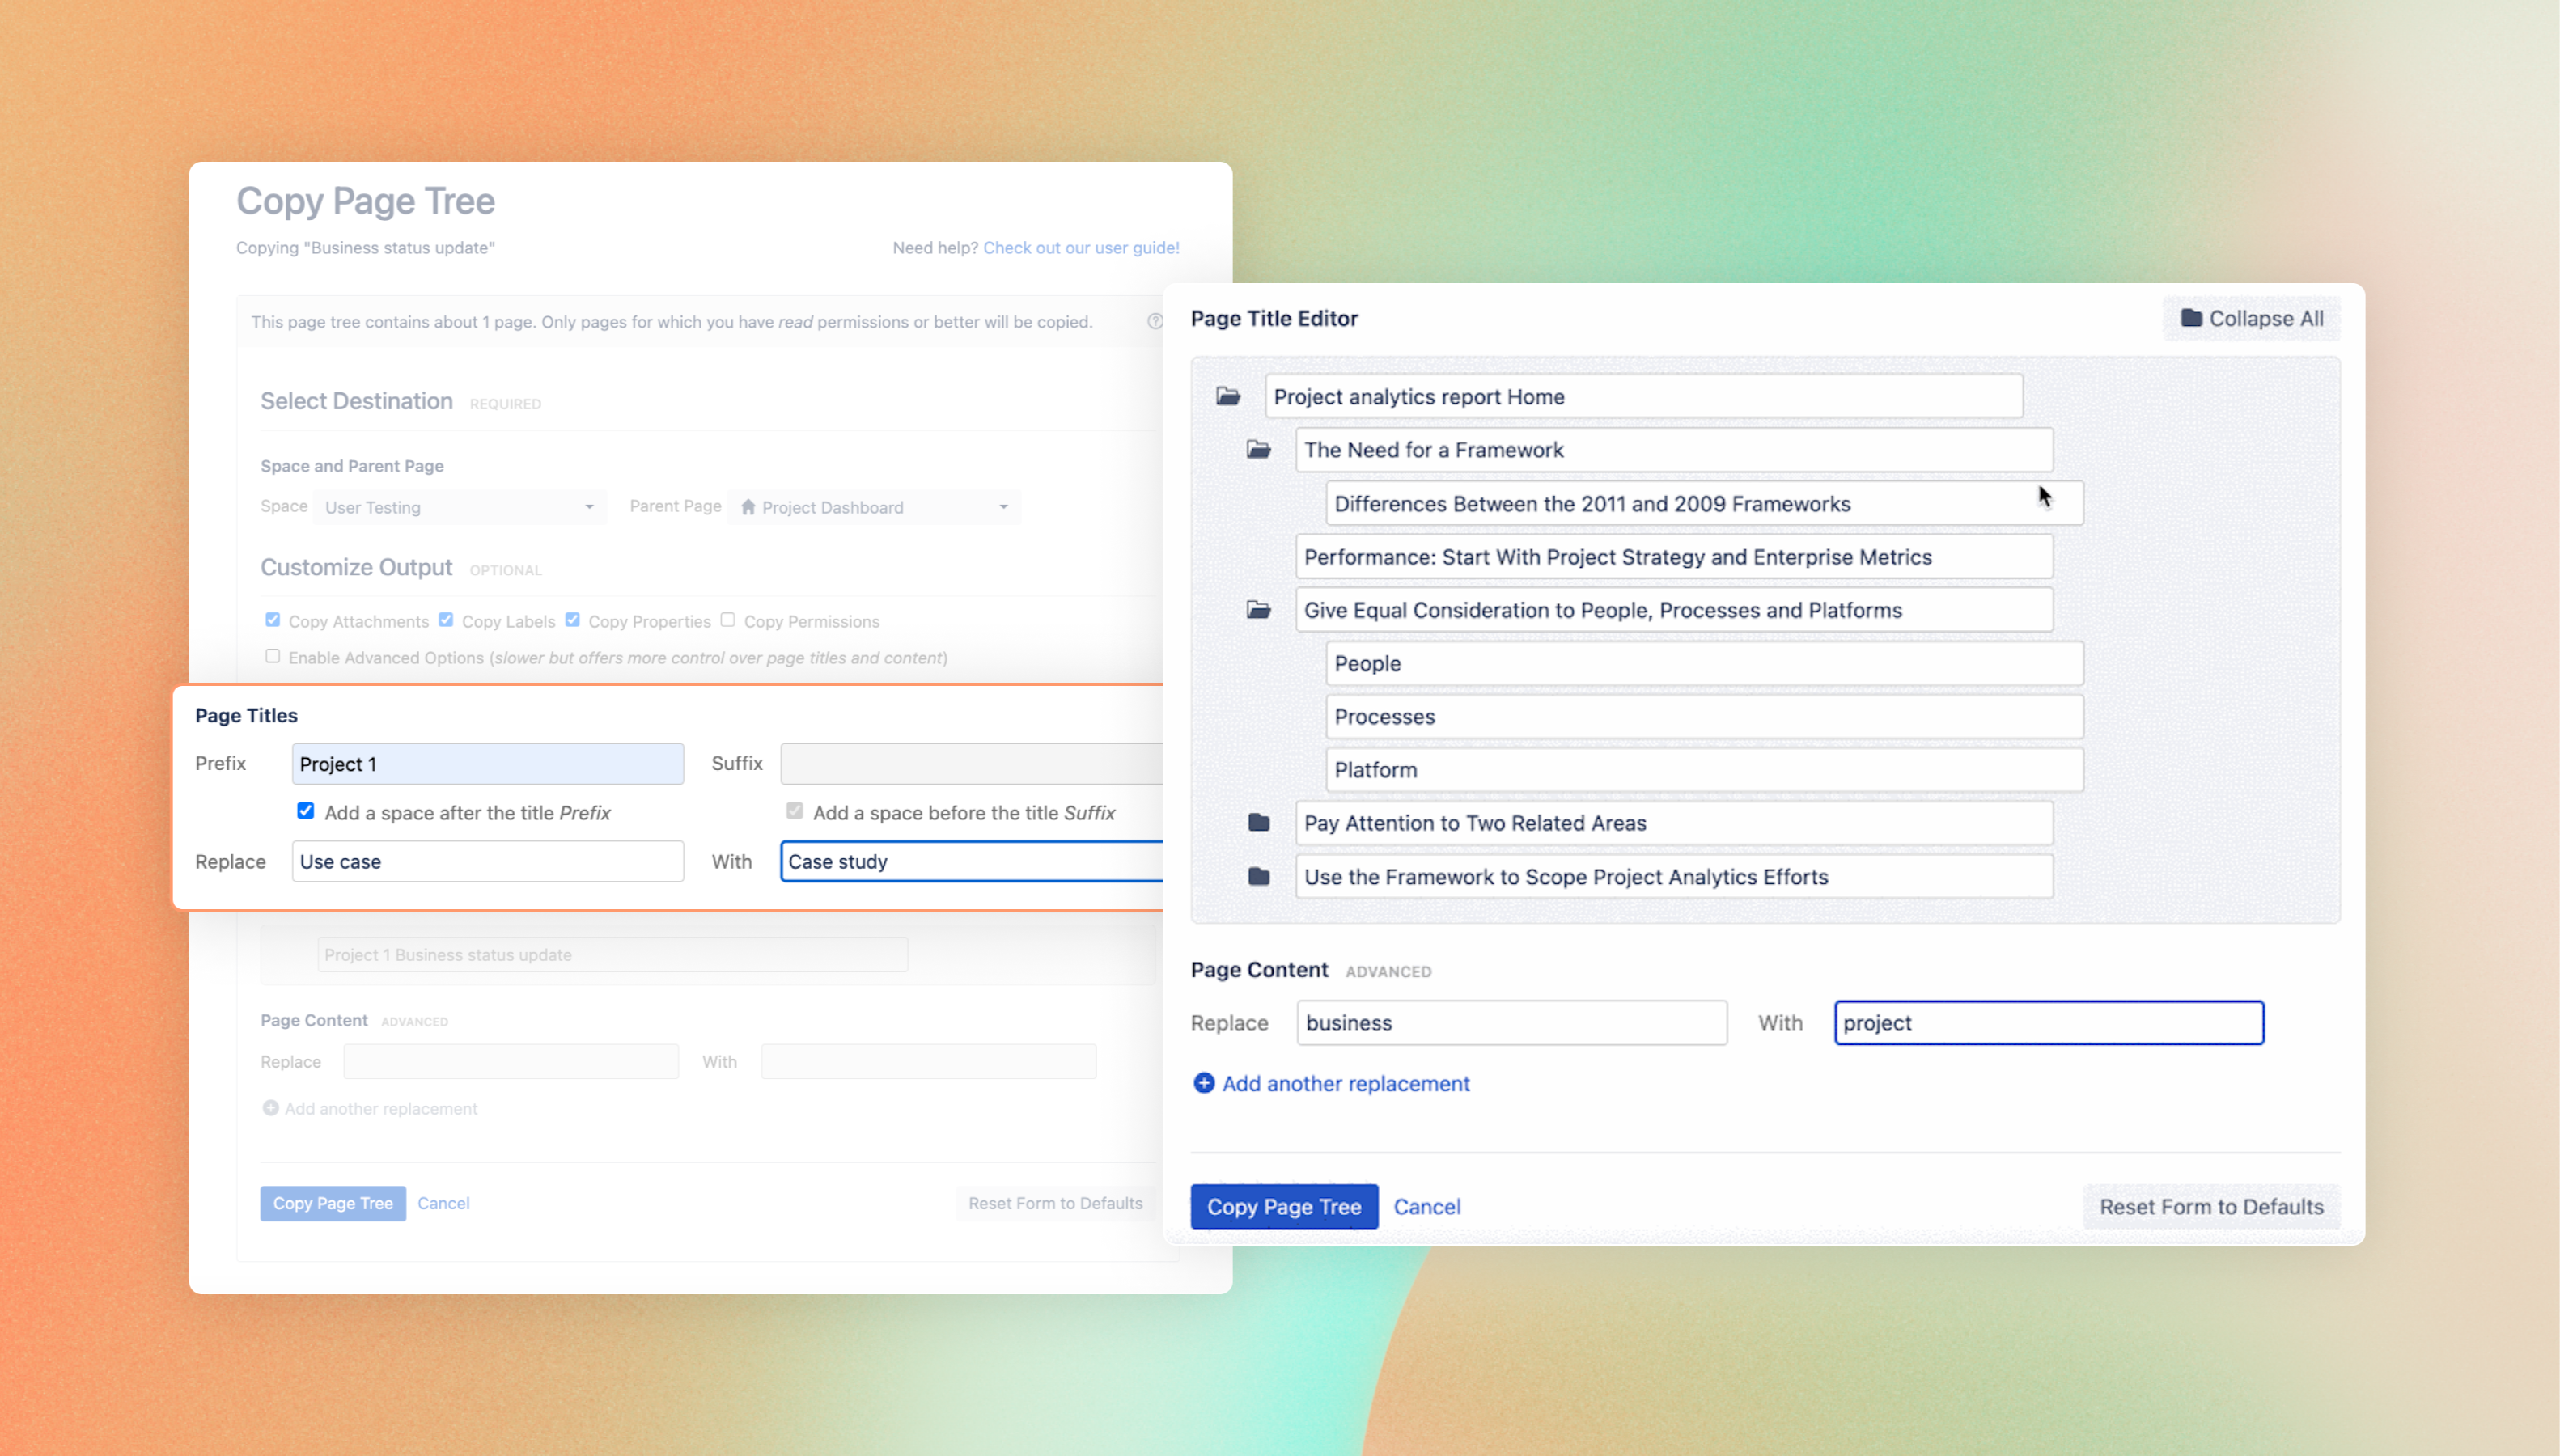This screenshot has height=1456, width=2560.
Task: Click the plus icon for Add another replacement
Action: coord(1204,1083)
